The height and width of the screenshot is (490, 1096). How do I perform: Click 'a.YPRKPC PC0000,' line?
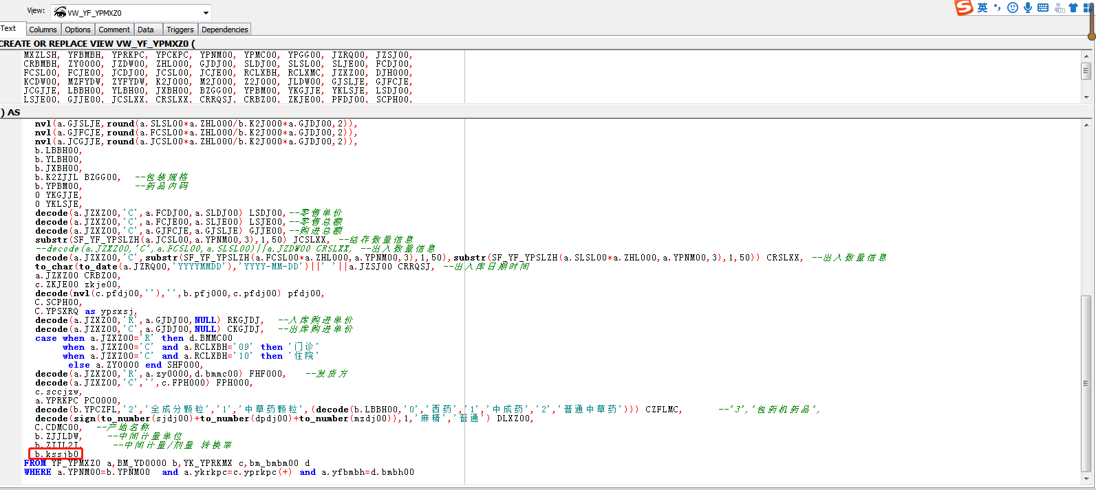[x=78, y=401]
